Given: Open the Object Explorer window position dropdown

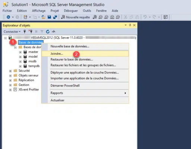Looking at the screenshot, I should [126, 25].
